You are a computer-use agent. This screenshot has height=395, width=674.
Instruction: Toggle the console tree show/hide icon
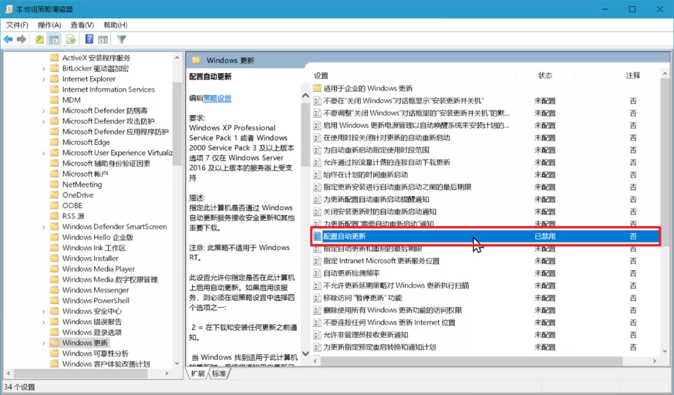[x=54, y=39]
